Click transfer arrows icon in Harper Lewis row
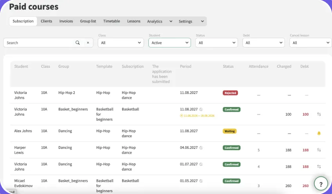 click(x=319, y=150)
